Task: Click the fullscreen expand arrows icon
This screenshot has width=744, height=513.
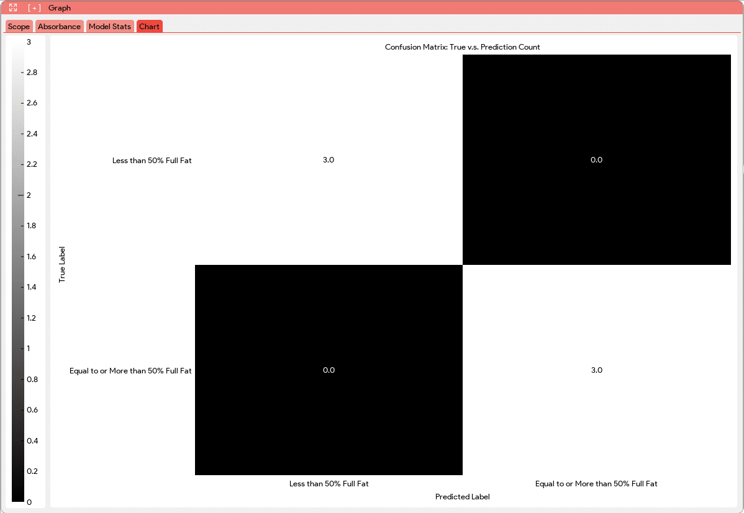Action: (13, 8)
